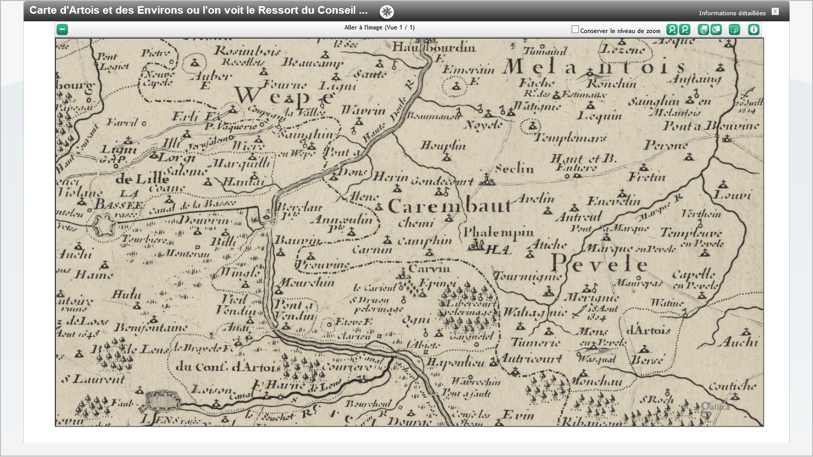813x457 pixels.
Task: Click the Haubourdin label on the map
Action: (434, 47)
